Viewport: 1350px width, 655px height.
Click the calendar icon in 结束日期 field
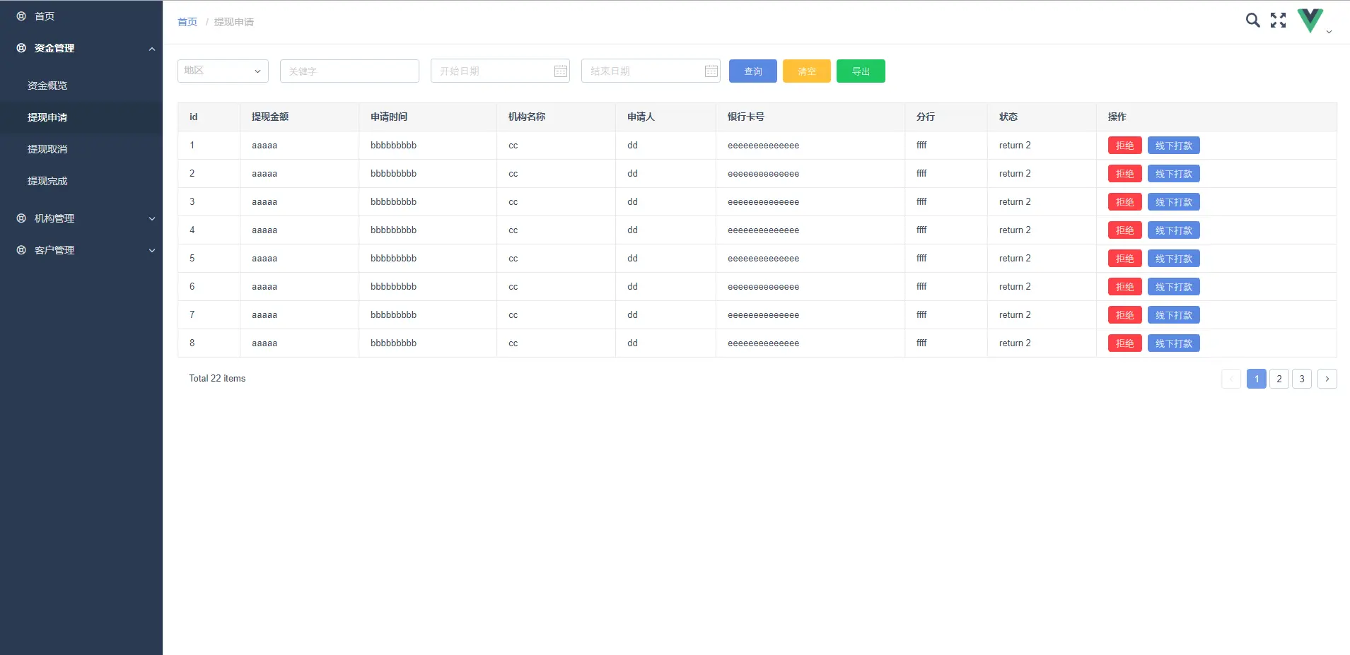tap(711, 71)
